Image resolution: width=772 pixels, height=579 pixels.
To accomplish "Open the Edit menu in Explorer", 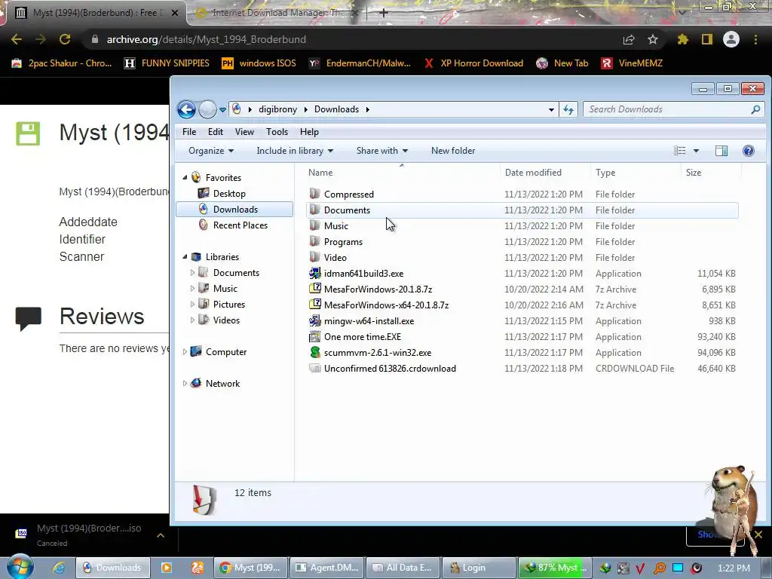I will [x=215, y=132].
